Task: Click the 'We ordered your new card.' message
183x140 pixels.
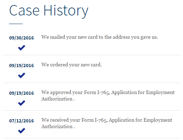Action: [x=72, y=65]
